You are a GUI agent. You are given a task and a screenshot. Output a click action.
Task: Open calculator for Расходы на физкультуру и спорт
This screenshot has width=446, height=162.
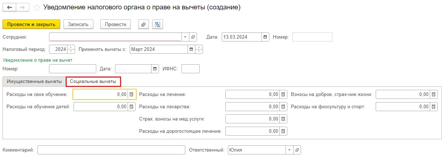(x=434, y=107)
